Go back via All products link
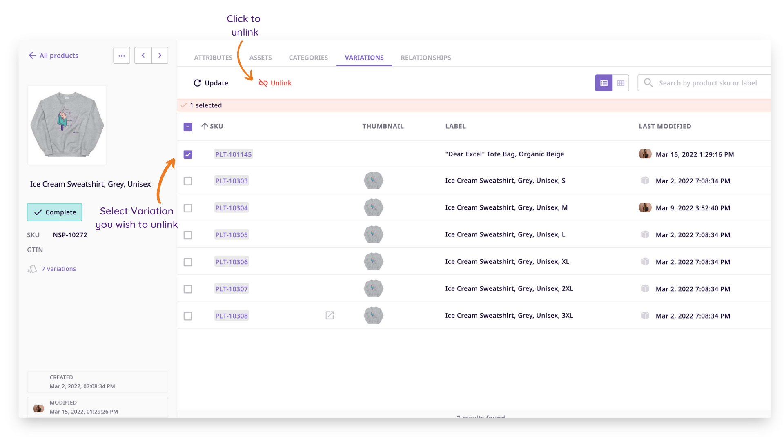 53,55
